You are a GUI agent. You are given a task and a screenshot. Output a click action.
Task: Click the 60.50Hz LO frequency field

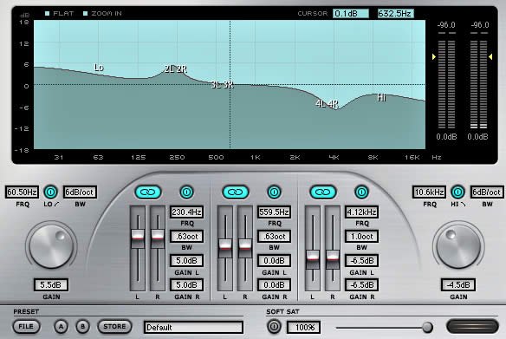pyautogui.click(x=22, y=192)
